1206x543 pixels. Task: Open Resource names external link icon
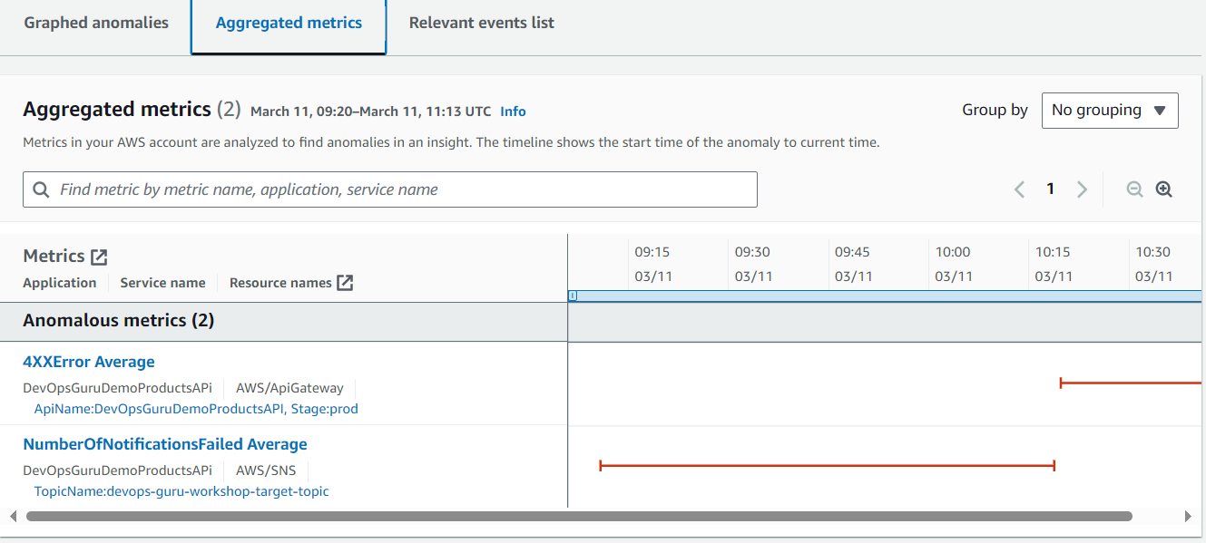[345, 283]
